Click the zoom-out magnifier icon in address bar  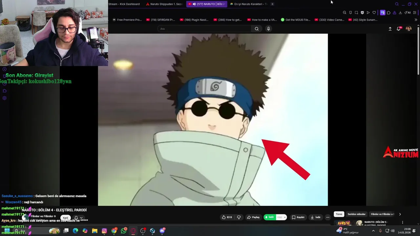[345, 12]
